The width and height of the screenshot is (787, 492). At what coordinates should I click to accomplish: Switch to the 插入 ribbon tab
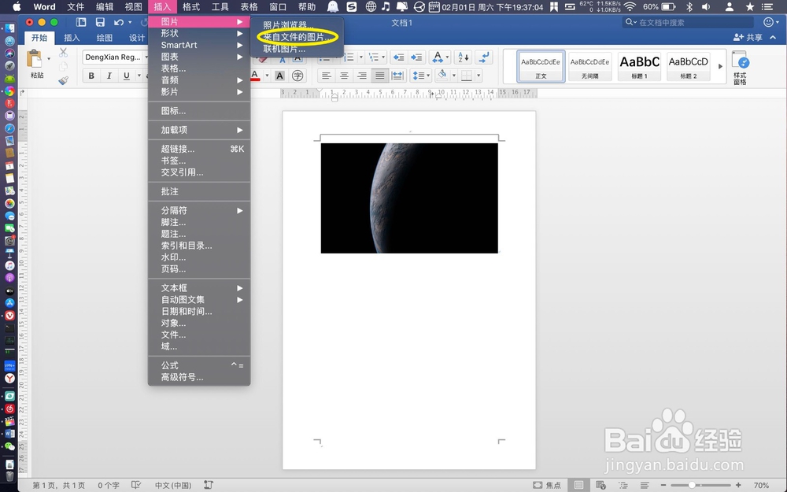[72, 38]
